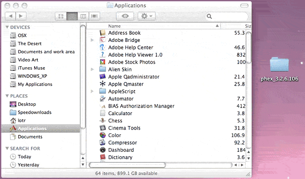Select the iTunes Muse drive
Image resolution: width=305 pixels, height=179 pixels.
coord(28,68)
